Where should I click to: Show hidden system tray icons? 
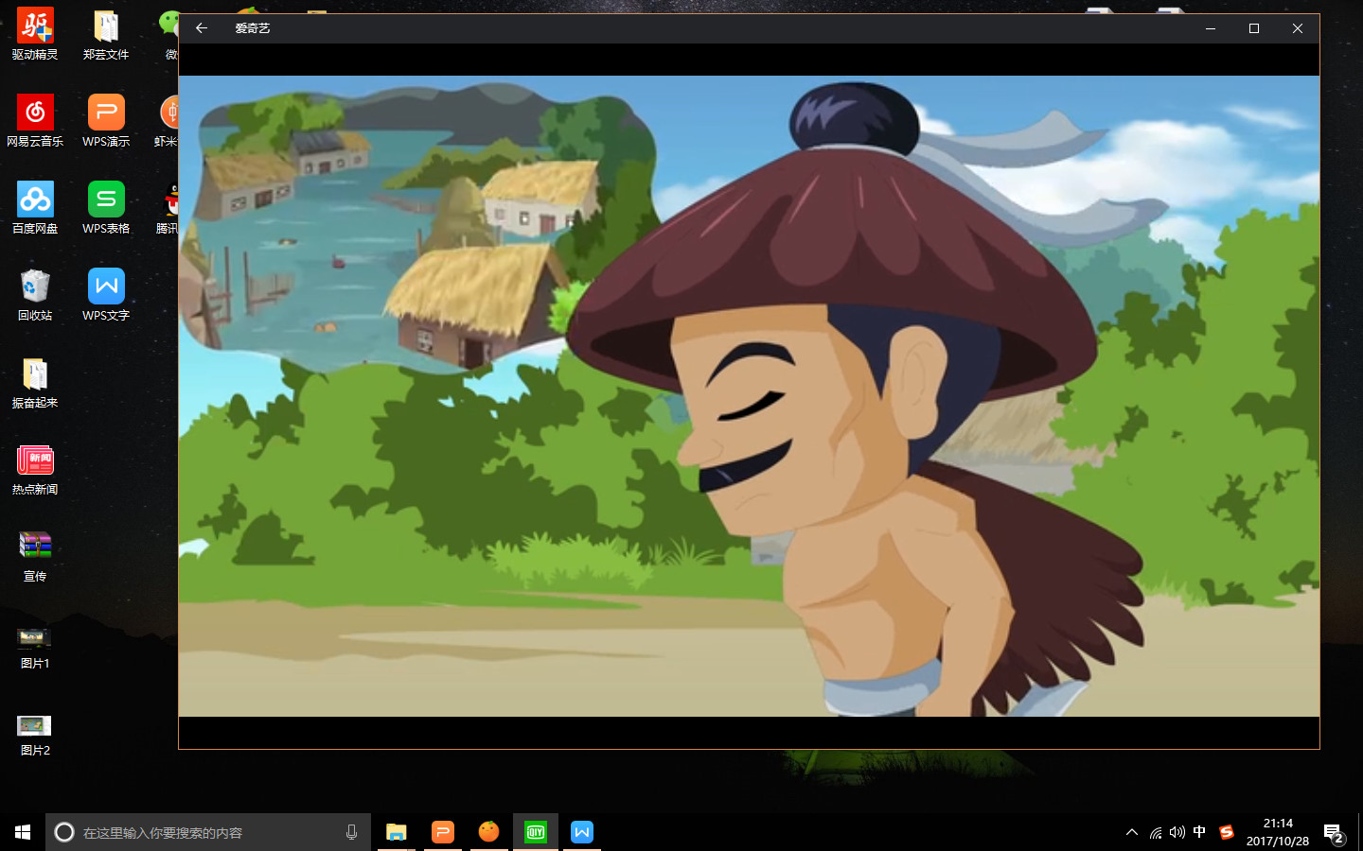1132,832
